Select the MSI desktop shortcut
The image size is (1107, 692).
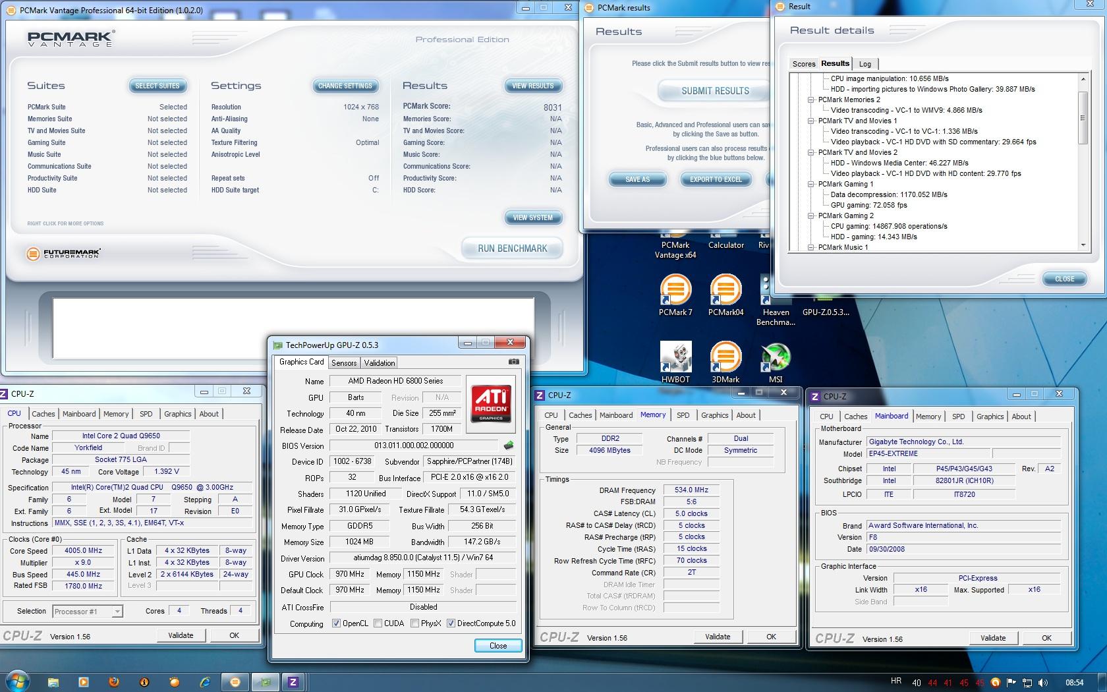coord(776,362)
